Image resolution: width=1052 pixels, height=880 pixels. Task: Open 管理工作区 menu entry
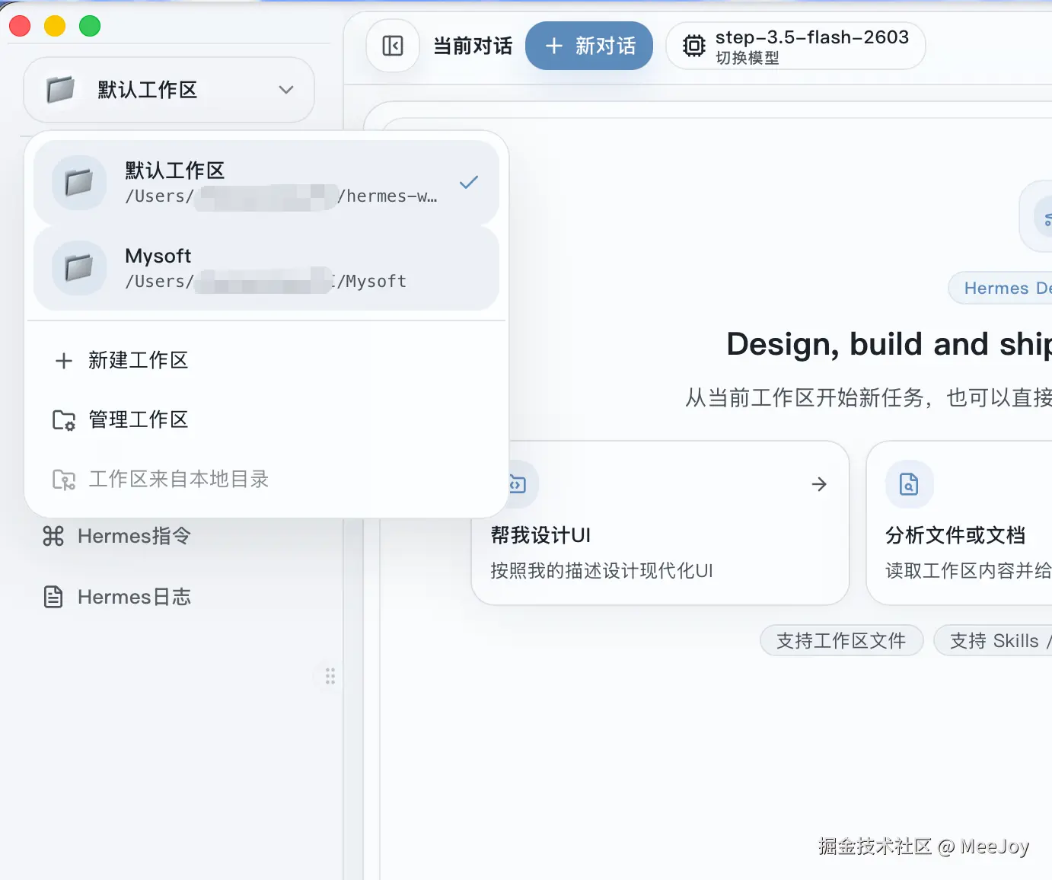pyautogui.click(x=266, y=420)
